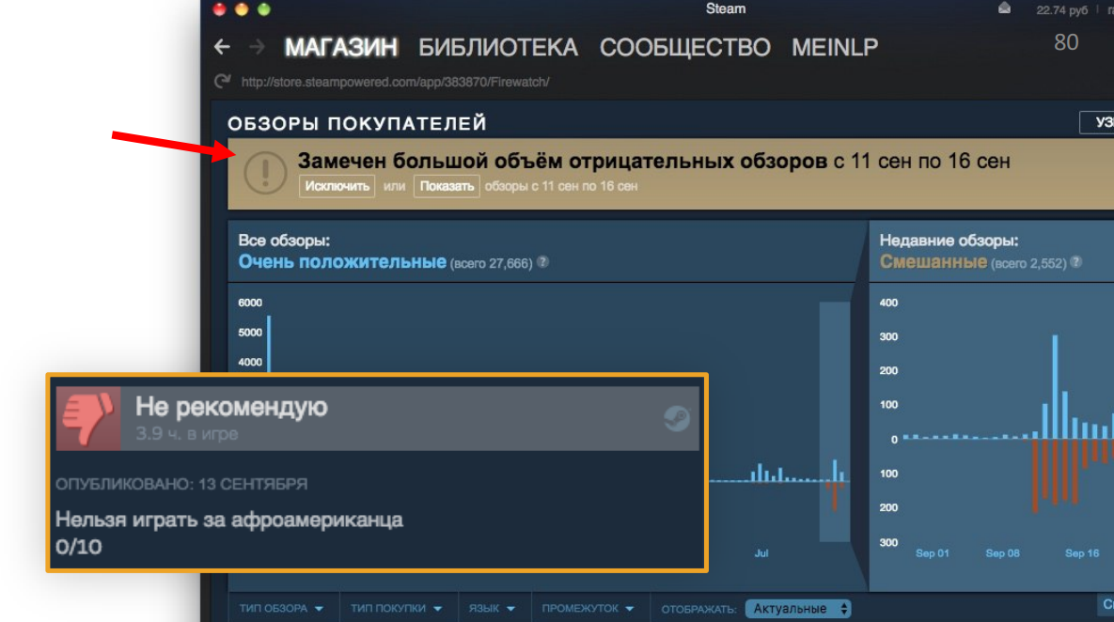1114x622 pixels.
Task: Click the back navigation arrow
Action: coord(221,46)
